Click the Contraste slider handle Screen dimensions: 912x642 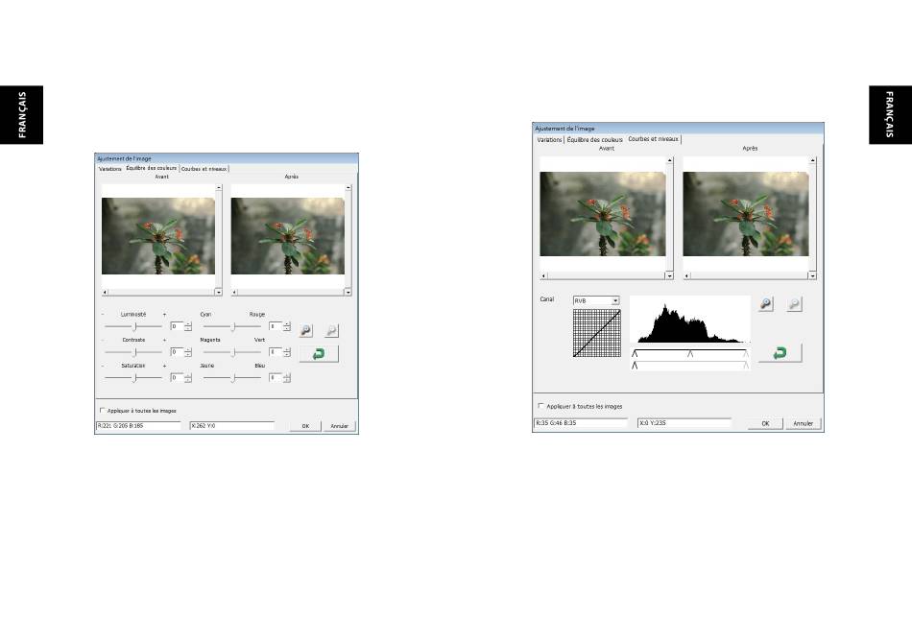click(135, 352)
